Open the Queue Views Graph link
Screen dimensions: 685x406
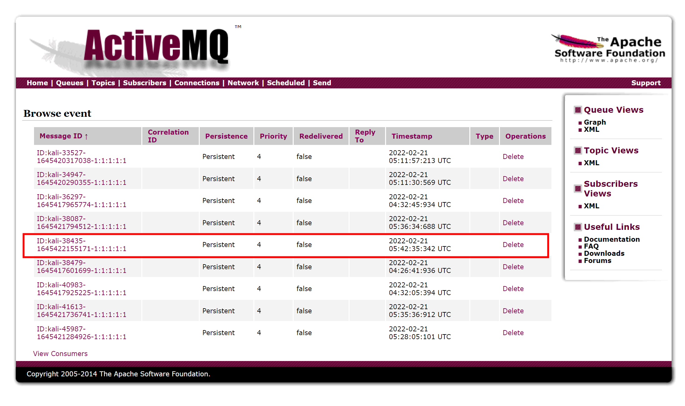pos(594,122)
